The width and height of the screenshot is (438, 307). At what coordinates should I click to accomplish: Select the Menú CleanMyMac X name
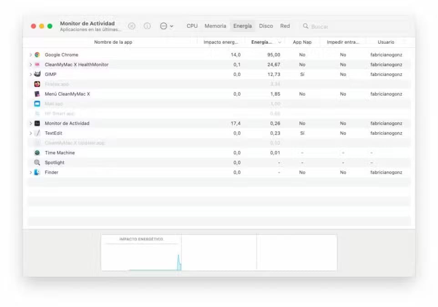coord(67,94)
